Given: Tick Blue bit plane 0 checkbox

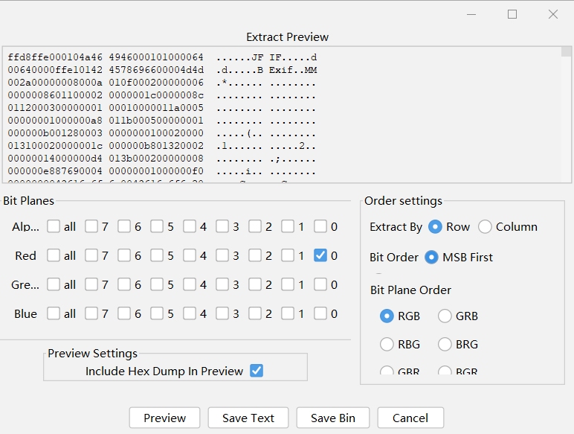Looking at the screenshot, I should coord(320,313).
